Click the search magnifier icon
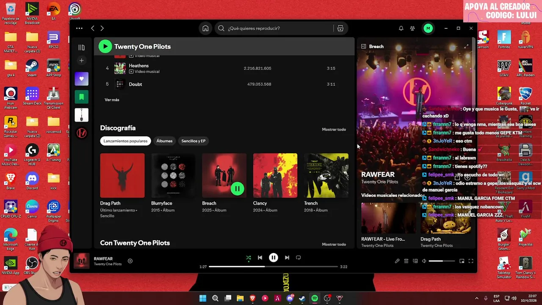542x305 pixels. 221,28
